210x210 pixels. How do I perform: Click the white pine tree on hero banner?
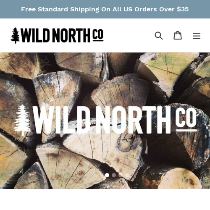(x=22, y=120)
